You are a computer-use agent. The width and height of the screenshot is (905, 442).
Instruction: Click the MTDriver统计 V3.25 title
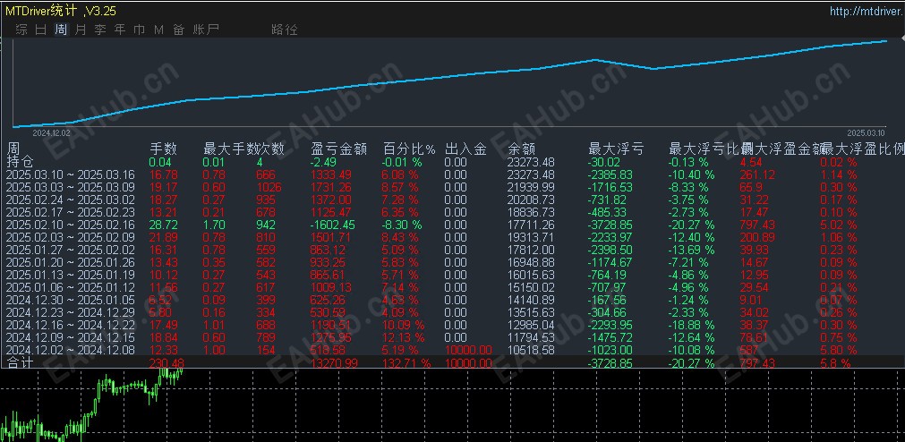pyautogui.click(x=61, y=11)
